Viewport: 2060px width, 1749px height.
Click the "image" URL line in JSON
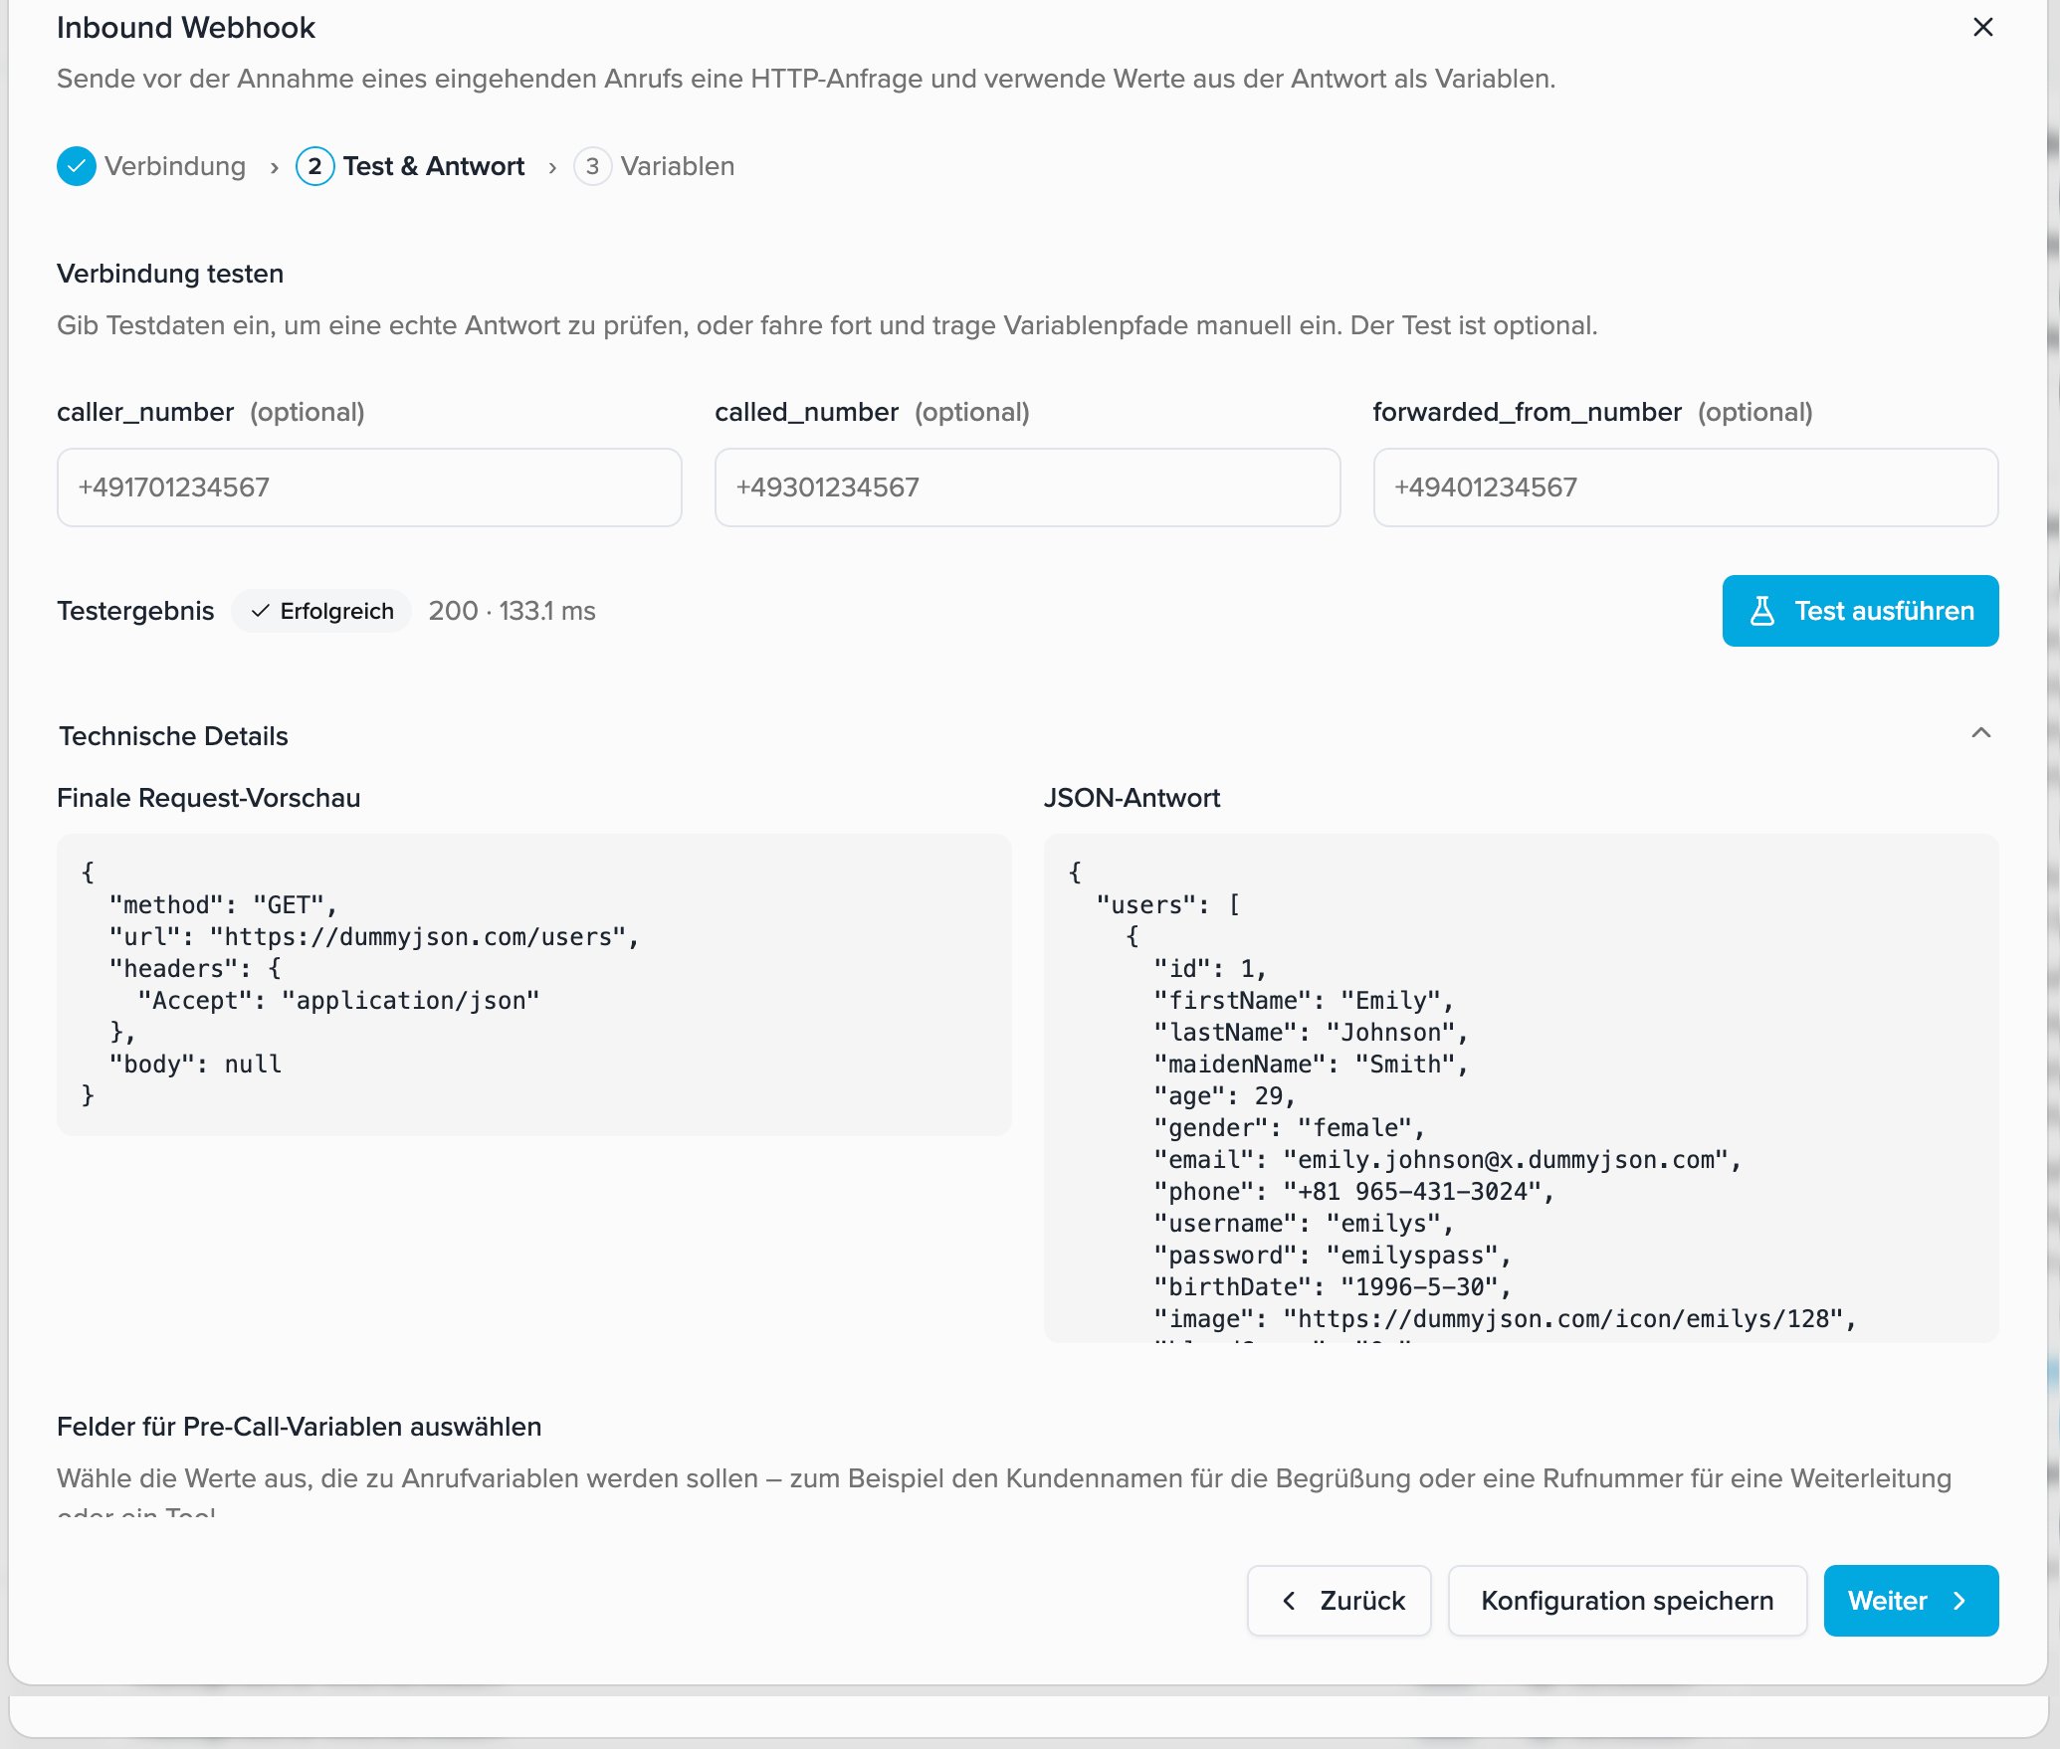point(1505,1319)
